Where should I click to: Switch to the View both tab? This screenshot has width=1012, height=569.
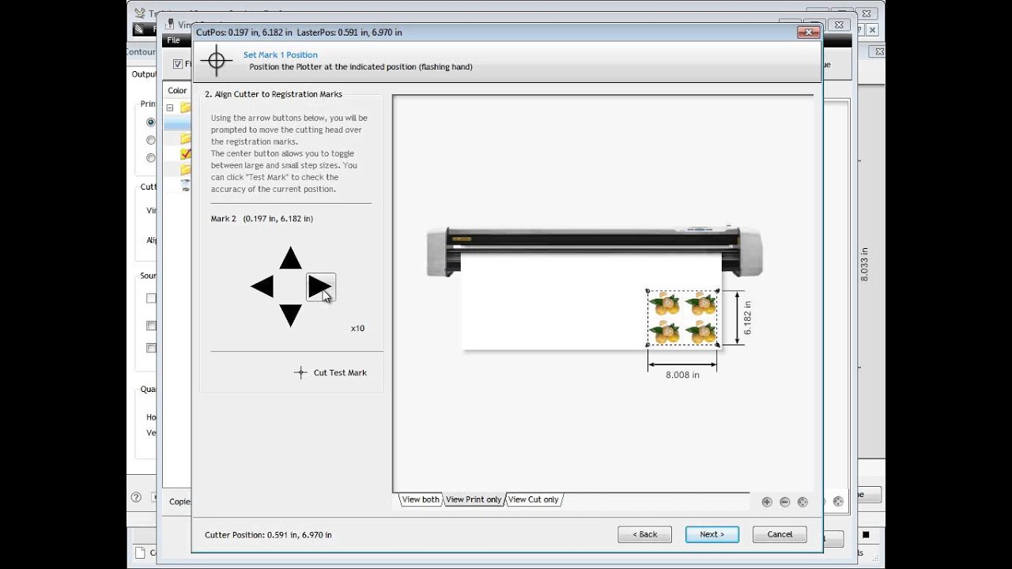(420, 499)
